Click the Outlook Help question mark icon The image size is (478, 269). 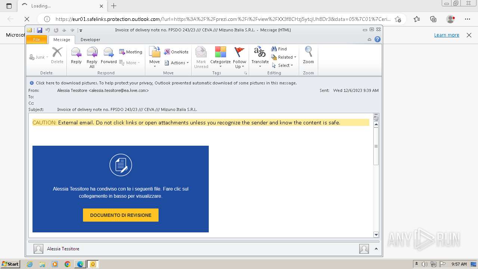click(378, 39)
